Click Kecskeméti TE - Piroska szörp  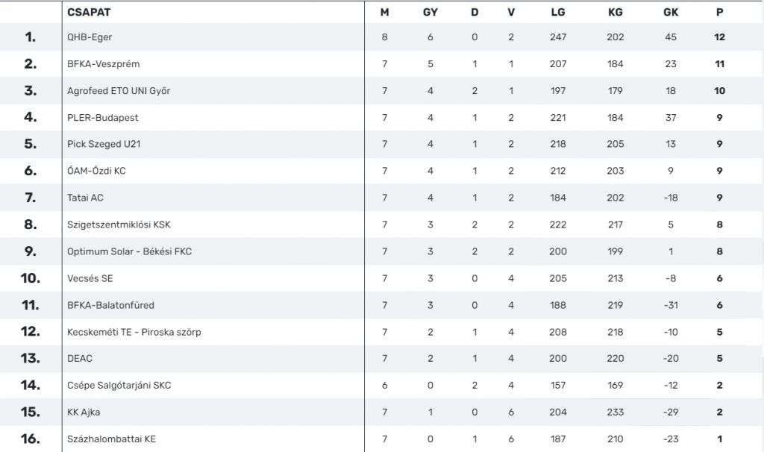pos(134,332)
